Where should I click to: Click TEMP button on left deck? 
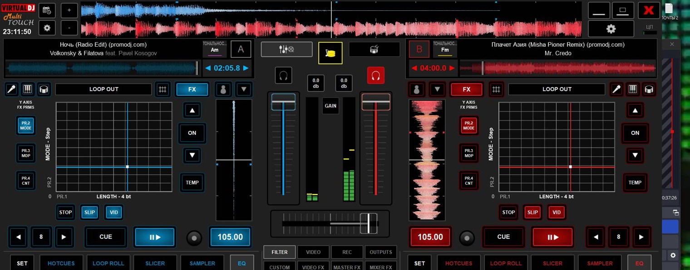click(x=192, y=183)
